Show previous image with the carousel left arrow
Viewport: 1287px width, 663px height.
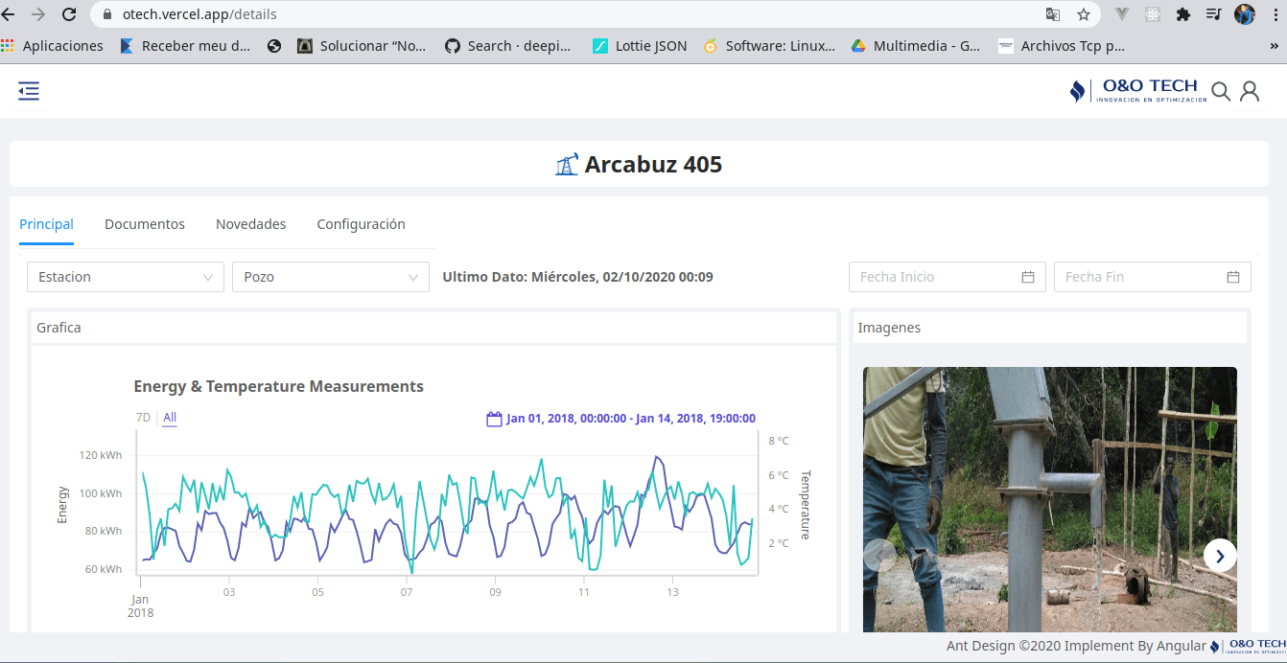pos(879,555)
